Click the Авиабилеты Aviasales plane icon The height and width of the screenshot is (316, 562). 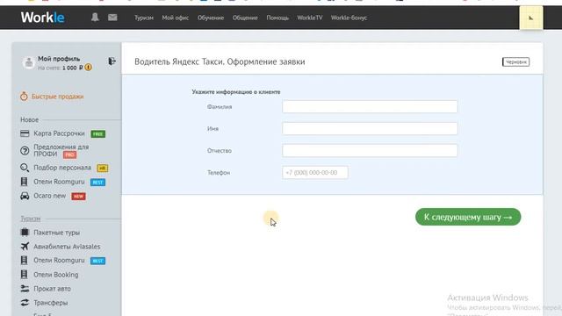[x=25, y=246]
